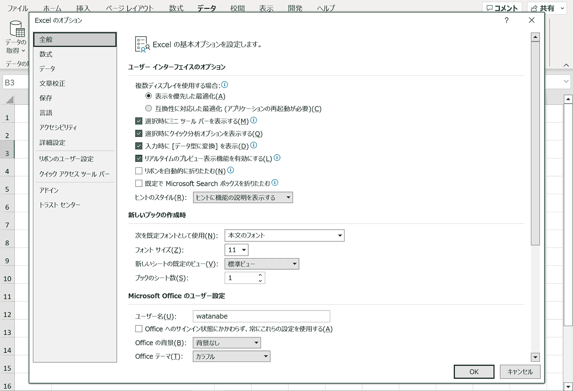The image size is (573, 391).
Task: Click the dialog scrollbar up arrow
Action: 535,37
